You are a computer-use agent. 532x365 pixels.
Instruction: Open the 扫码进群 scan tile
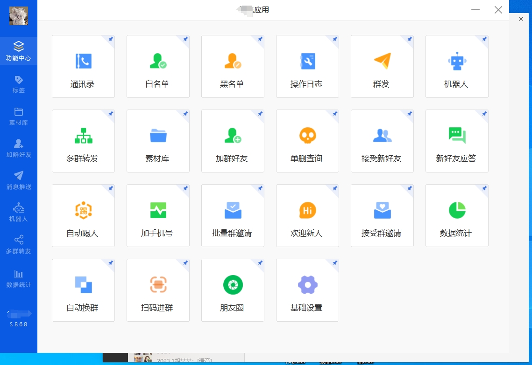click(x=158, y=290)
